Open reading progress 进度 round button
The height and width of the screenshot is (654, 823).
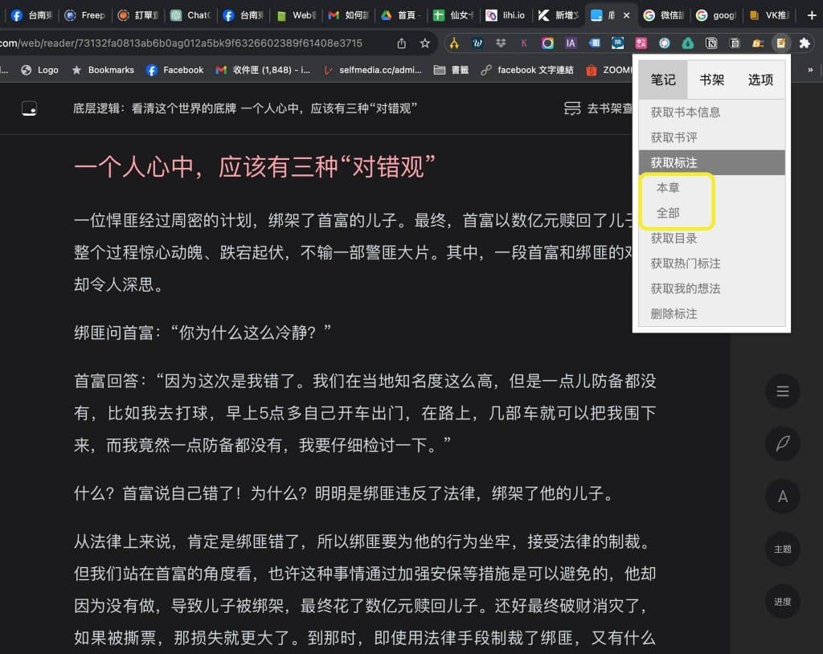pos(783,601)
